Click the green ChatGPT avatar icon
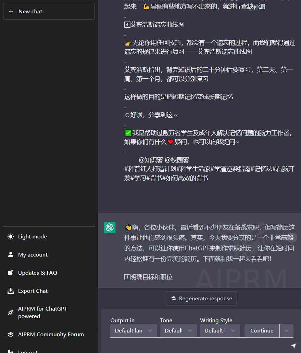Viewport: 301px width, 353px height. click(110, 227)
